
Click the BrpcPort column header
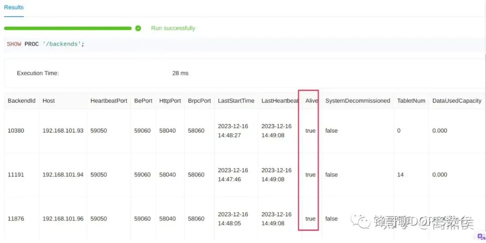pos(199,101)
